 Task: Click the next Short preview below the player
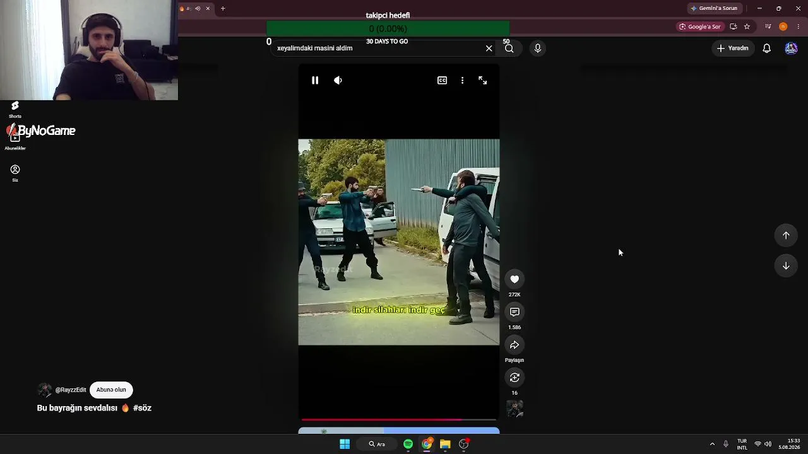point(399,431)
